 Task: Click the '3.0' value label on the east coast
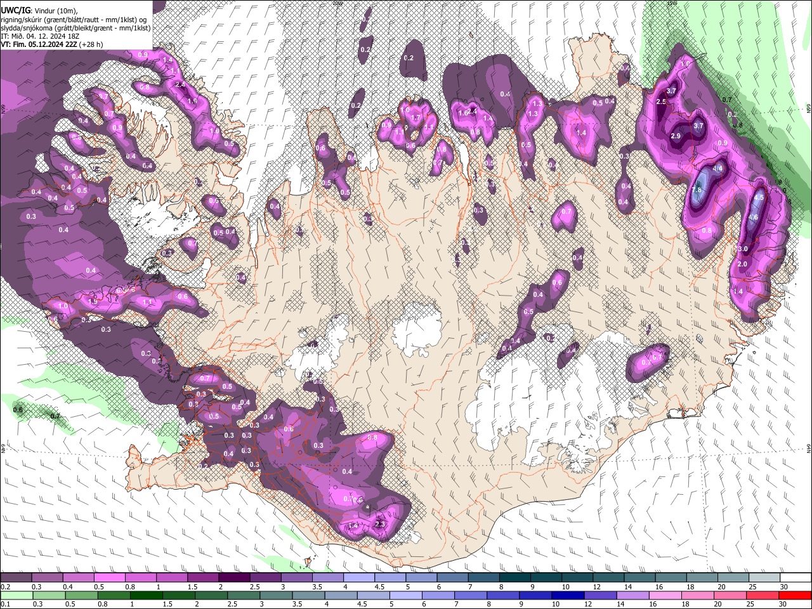(x=743, y=249)
